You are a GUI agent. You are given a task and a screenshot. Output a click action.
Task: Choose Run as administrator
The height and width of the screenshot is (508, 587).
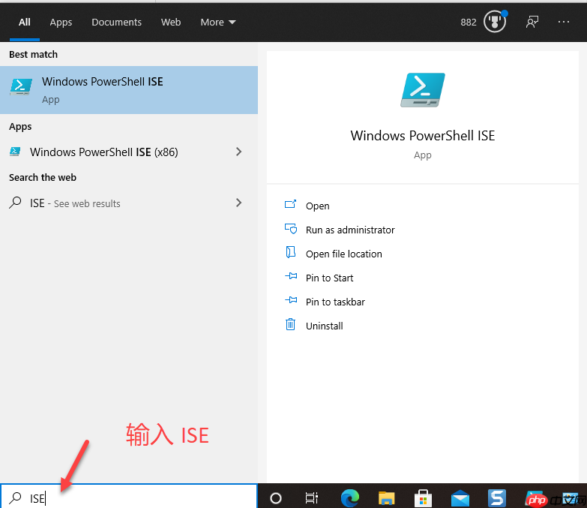[350, 230]
